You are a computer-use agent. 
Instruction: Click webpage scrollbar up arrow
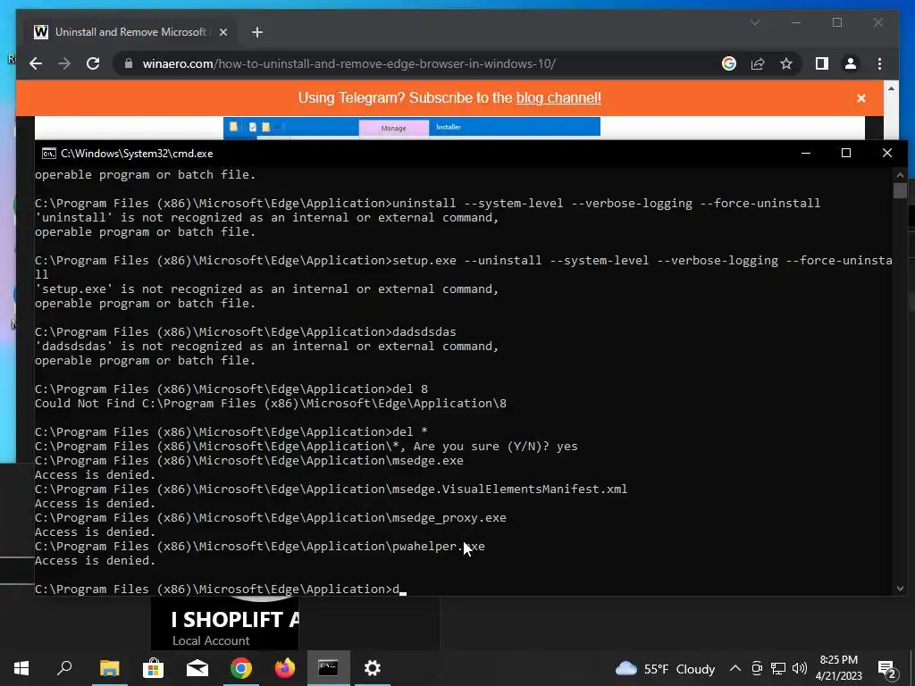[x=891, y=88]
